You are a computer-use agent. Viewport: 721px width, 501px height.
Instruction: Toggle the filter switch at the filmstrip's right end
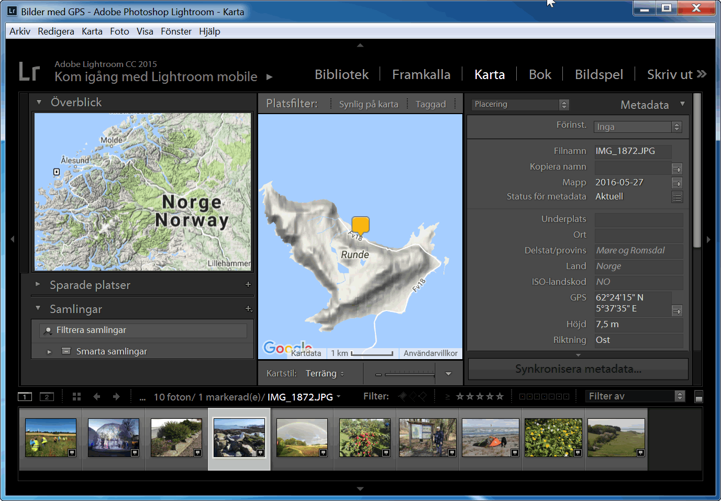point(698,397)
